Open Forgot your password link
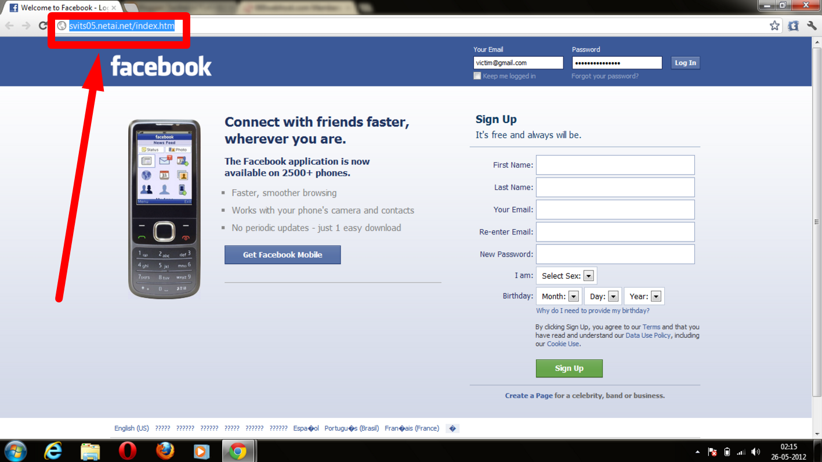 coord(605,76)
